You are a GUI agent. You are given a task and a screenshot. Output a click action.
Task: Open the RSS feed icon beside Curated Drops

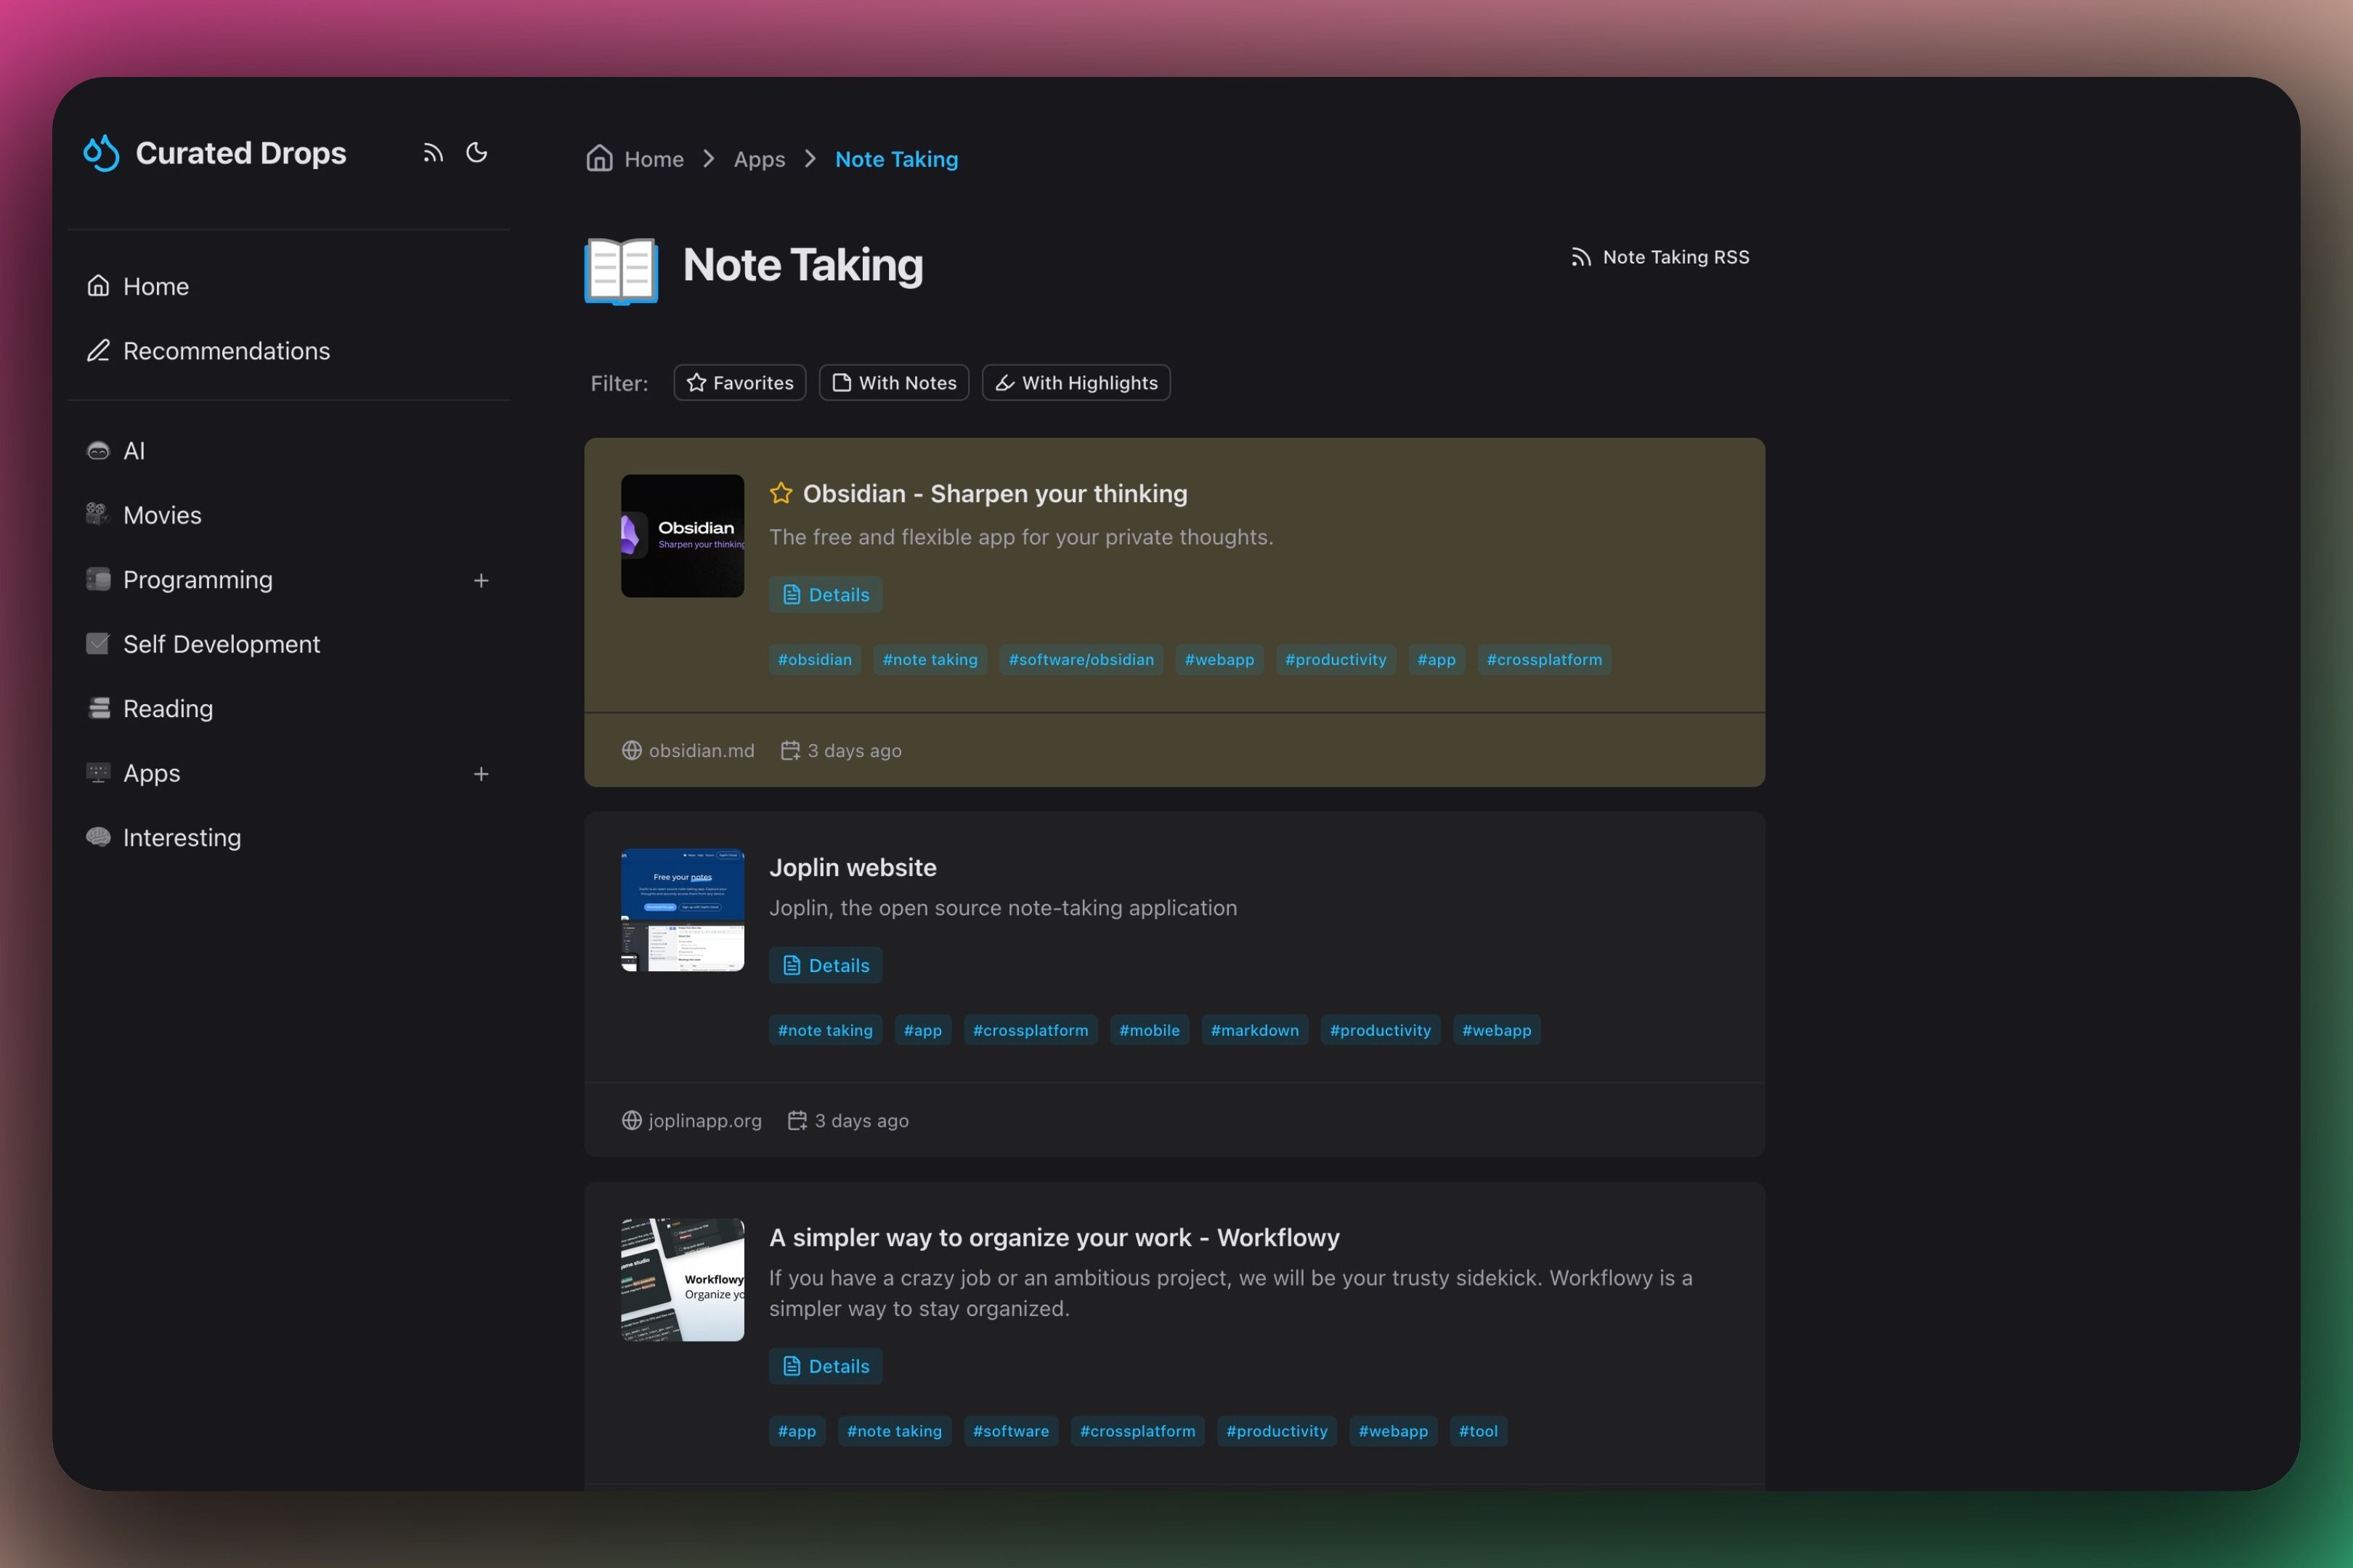432,152
